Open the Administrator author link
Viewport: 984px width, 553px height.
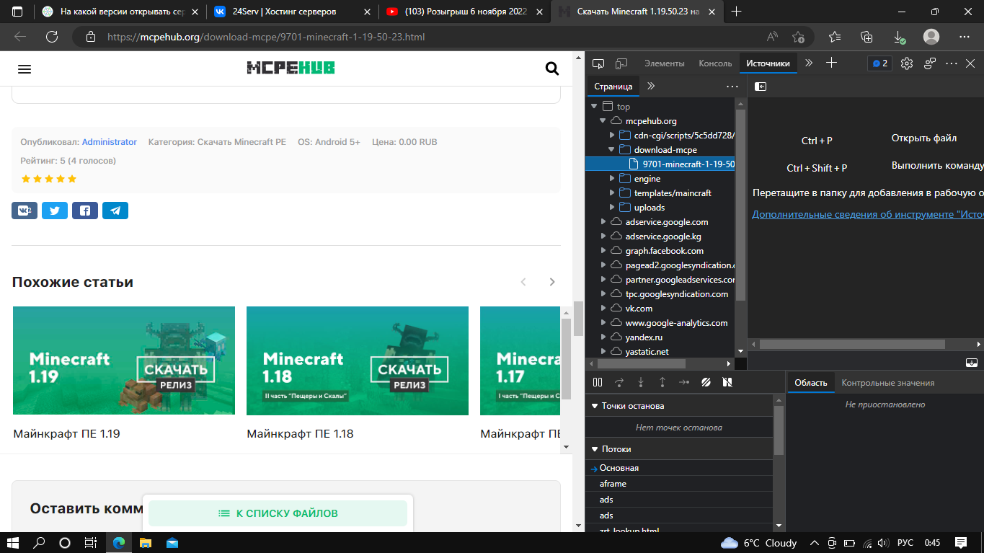point(109,142)
